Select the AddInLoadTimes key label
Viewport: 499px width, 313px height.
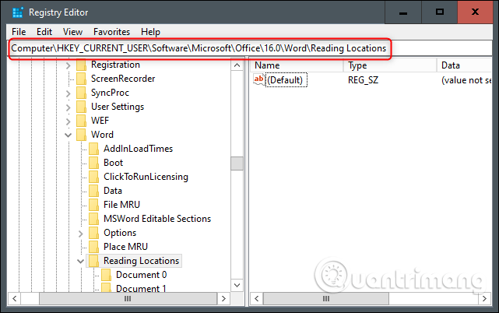138,149
